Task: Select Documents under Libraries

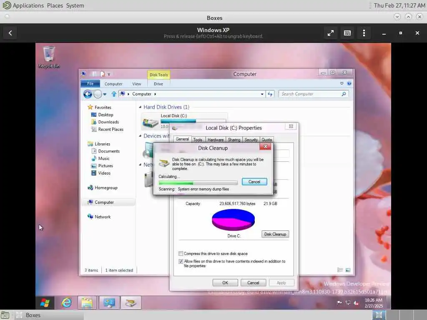Action: tap(109, 151)
